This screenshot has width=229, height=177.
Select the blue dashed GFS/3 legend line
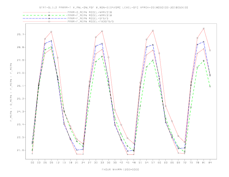tap(45, 19)
